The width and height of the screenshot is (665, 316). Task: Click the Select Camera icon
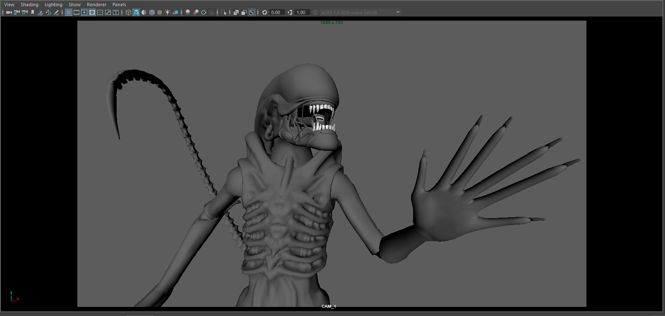[9, 12]
